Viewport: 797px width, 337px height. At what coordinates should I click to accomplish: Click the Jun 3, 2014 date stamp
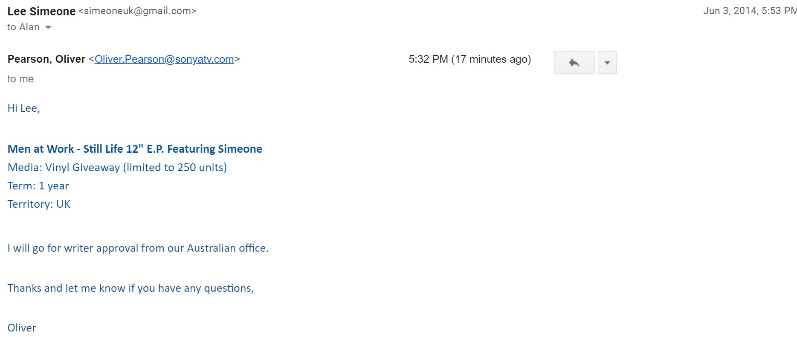[x=750, y=11]
